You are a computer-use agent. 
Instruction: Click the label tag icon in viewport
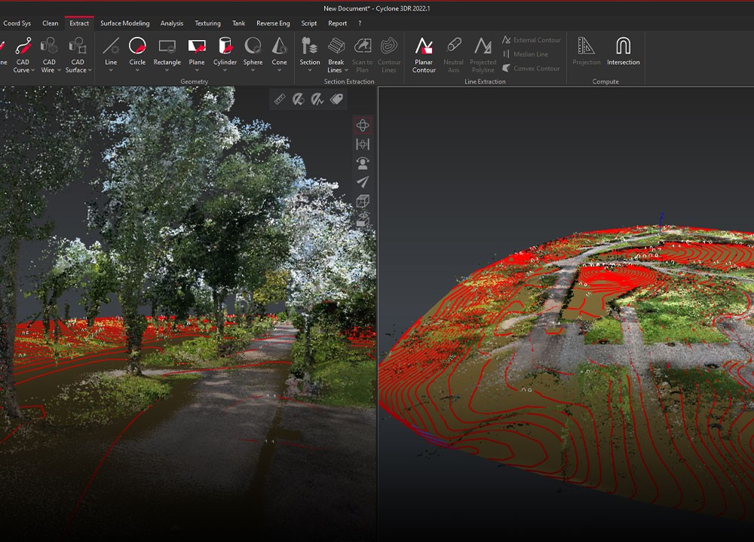coord(336,99)
